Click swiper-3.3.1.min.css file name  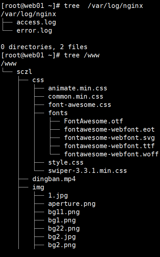pos(88,171)
